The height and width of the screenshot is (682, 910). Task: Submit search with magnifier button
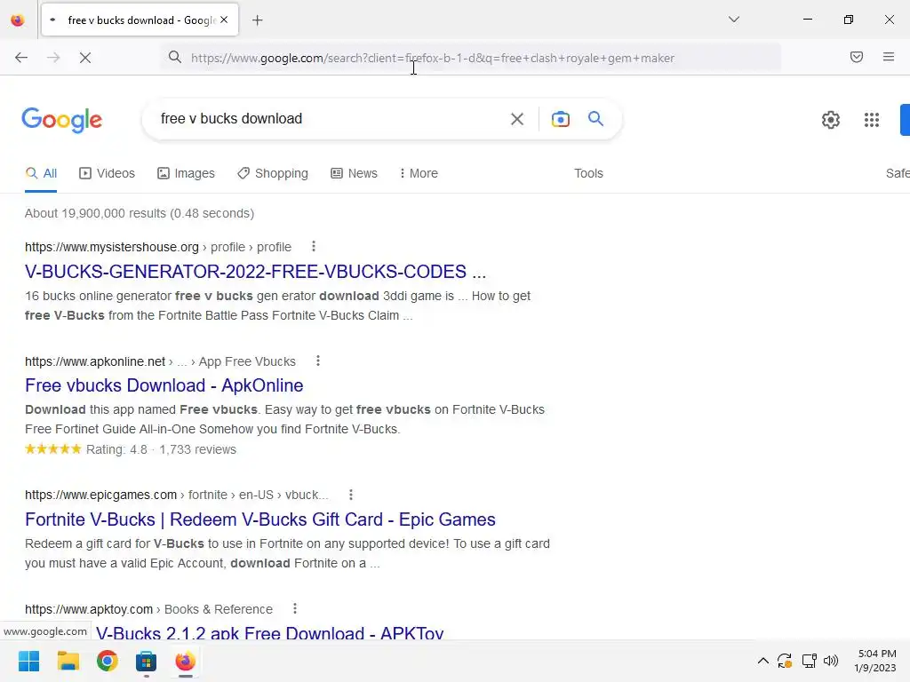(x=595, y=119)
